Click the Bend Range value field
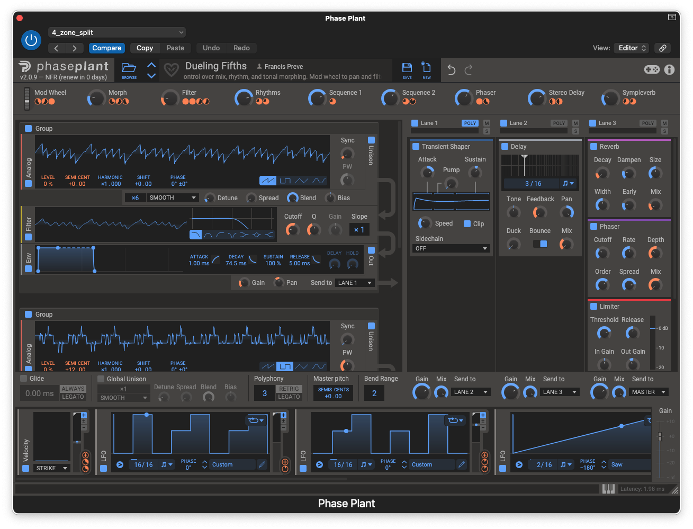Screen dimensions: 693x529 [374, 393]
